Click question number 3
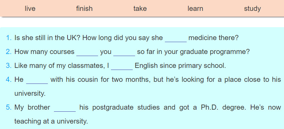Viewport: 284px width, 129px height. click(x=9, y=66)
